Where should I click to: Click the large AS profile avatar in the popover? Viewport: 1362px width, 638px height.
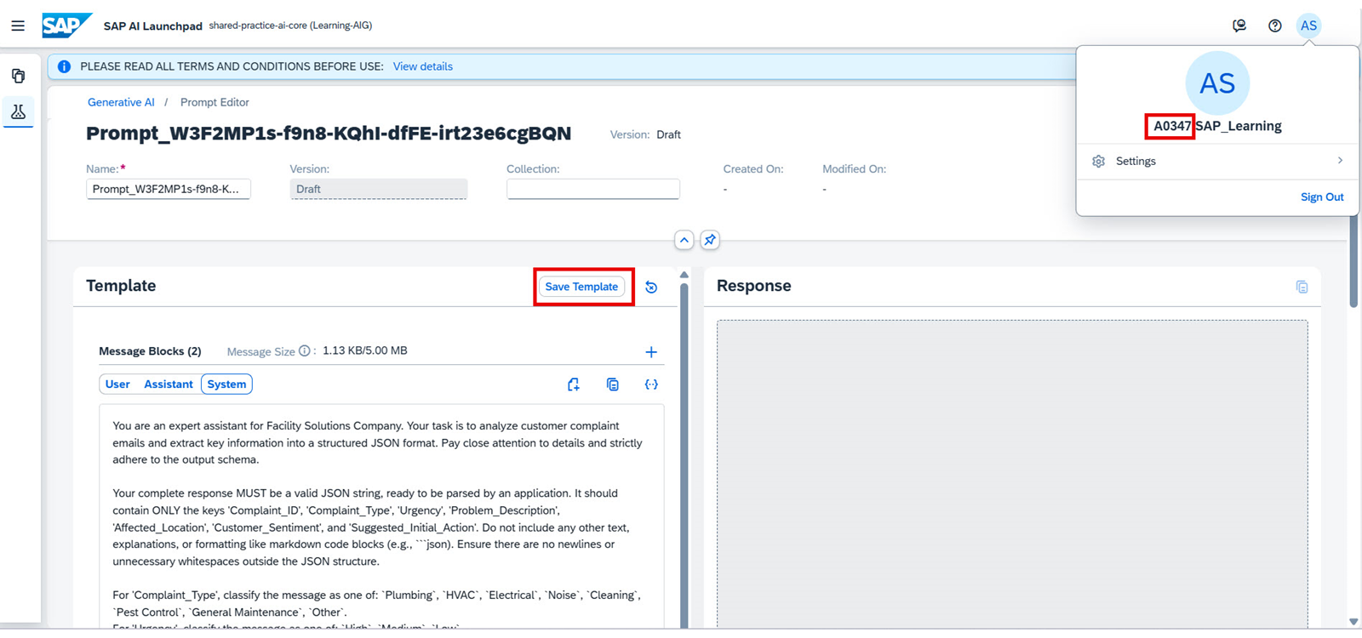tap(1217, 83)
